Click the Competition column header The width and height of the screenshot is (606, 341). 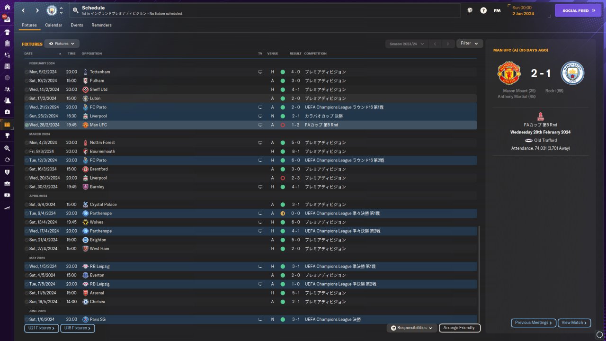point(315,54)
